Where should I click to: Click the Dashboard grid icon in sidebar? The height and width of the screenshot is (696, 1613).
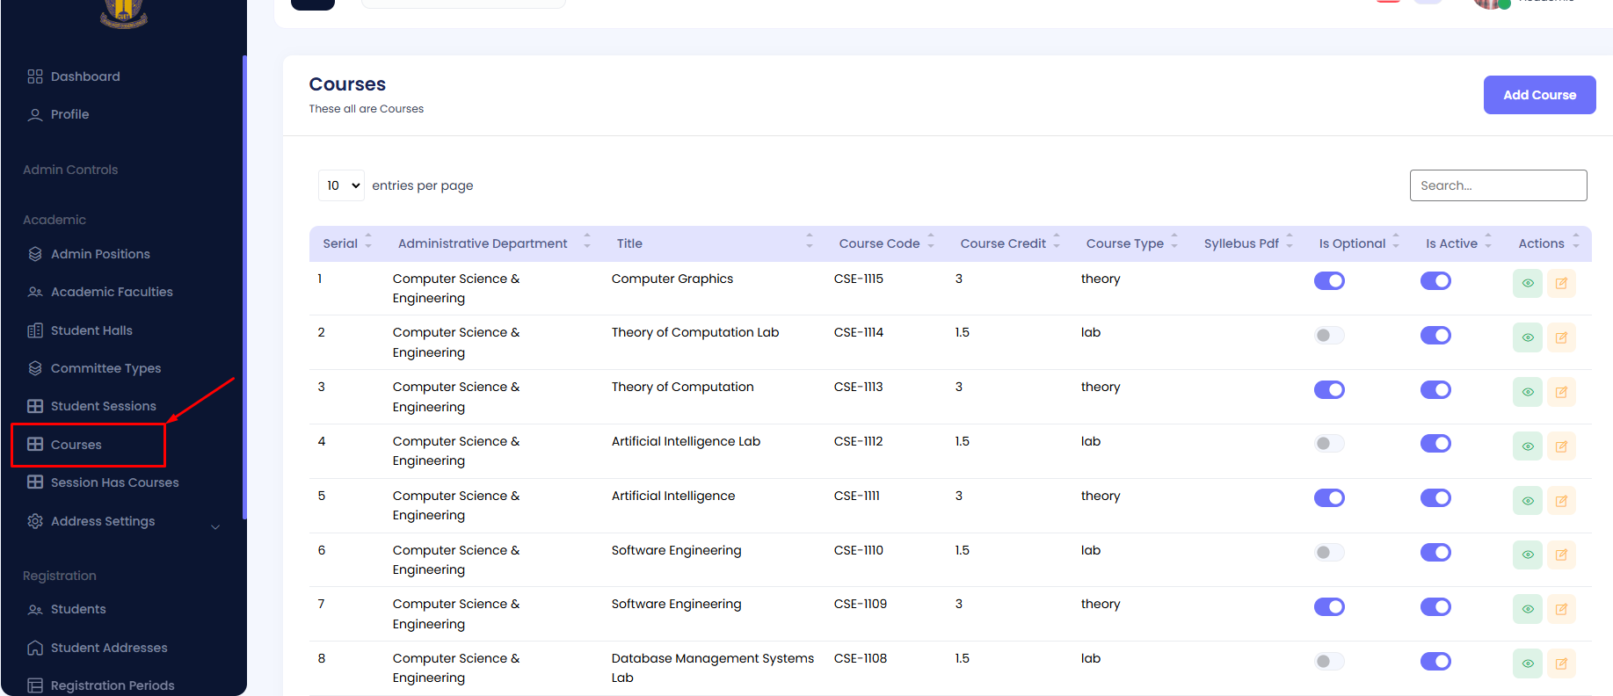[35, 76]
